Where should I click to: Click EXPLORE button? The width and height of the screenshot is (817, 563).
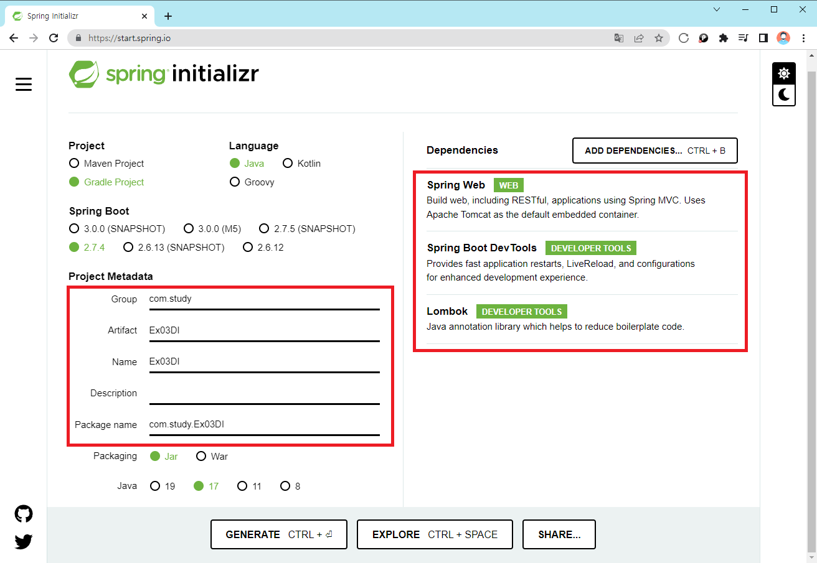click(x=435, y=534)
